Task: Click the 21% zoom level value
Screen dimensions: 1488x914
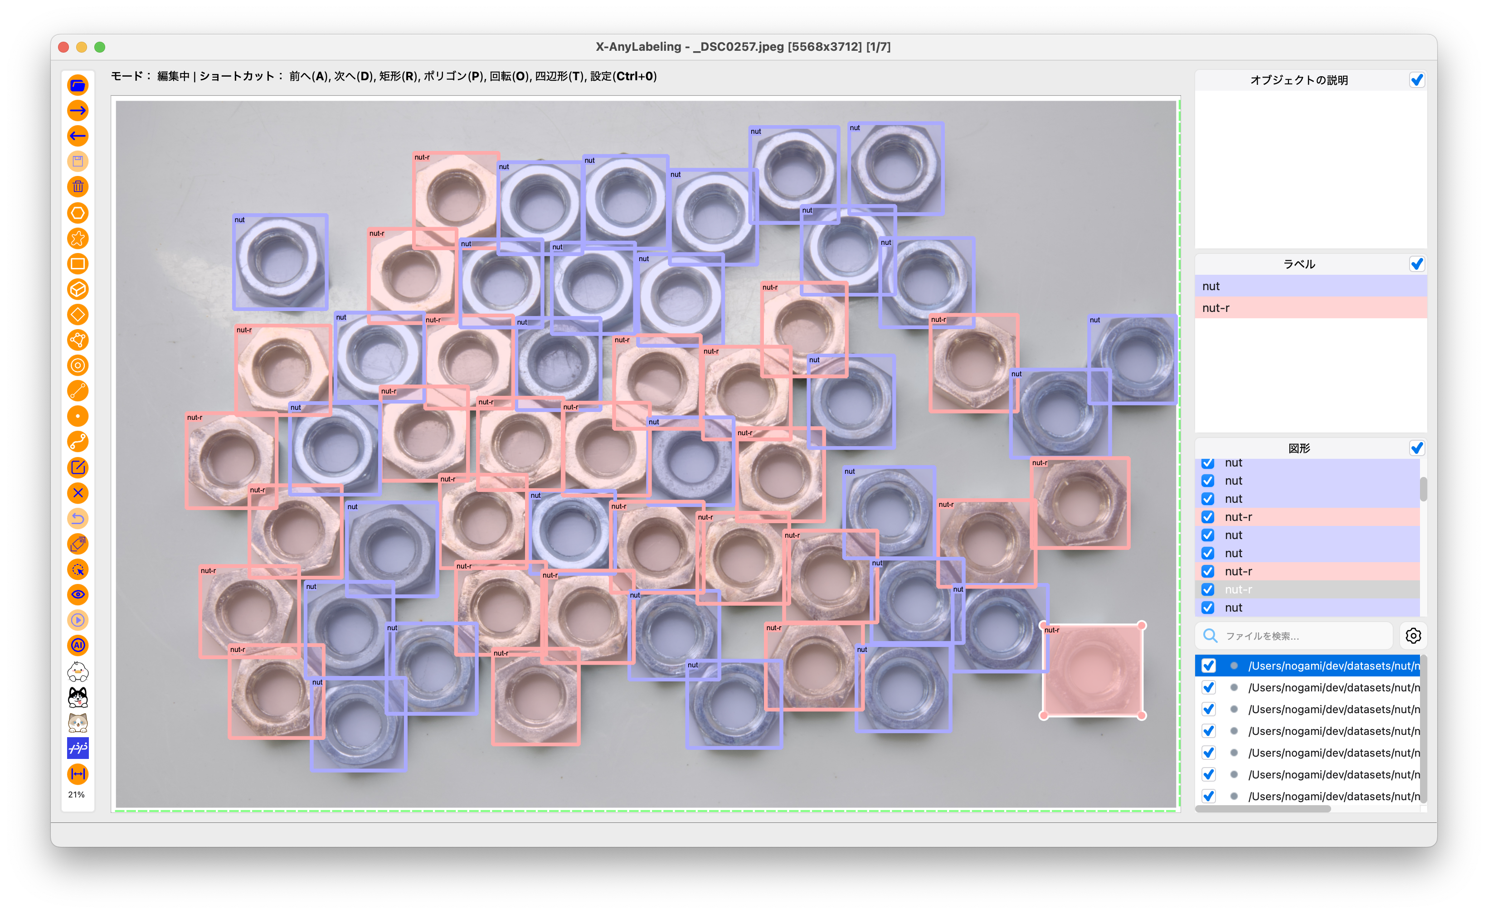Action: click(x=77, y=795)
